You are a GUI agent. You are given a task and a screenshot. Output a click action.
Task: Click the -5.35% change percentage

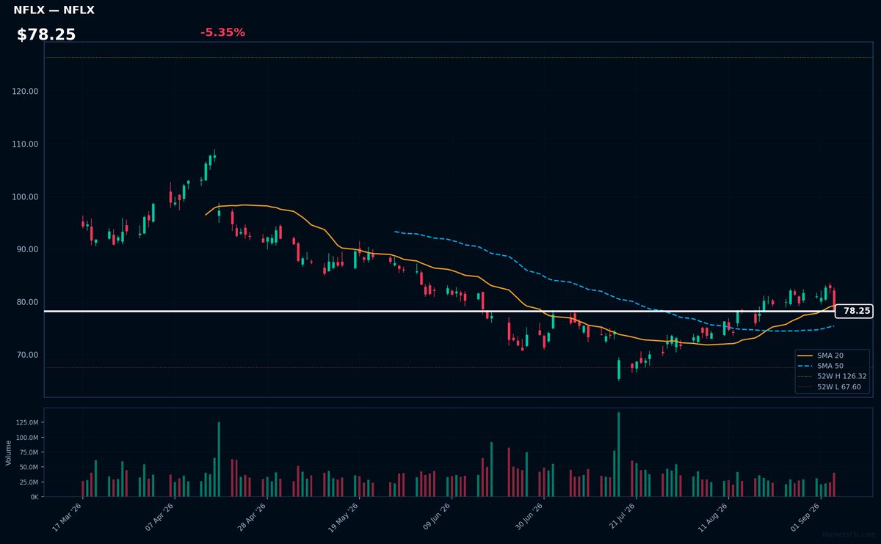222,32
